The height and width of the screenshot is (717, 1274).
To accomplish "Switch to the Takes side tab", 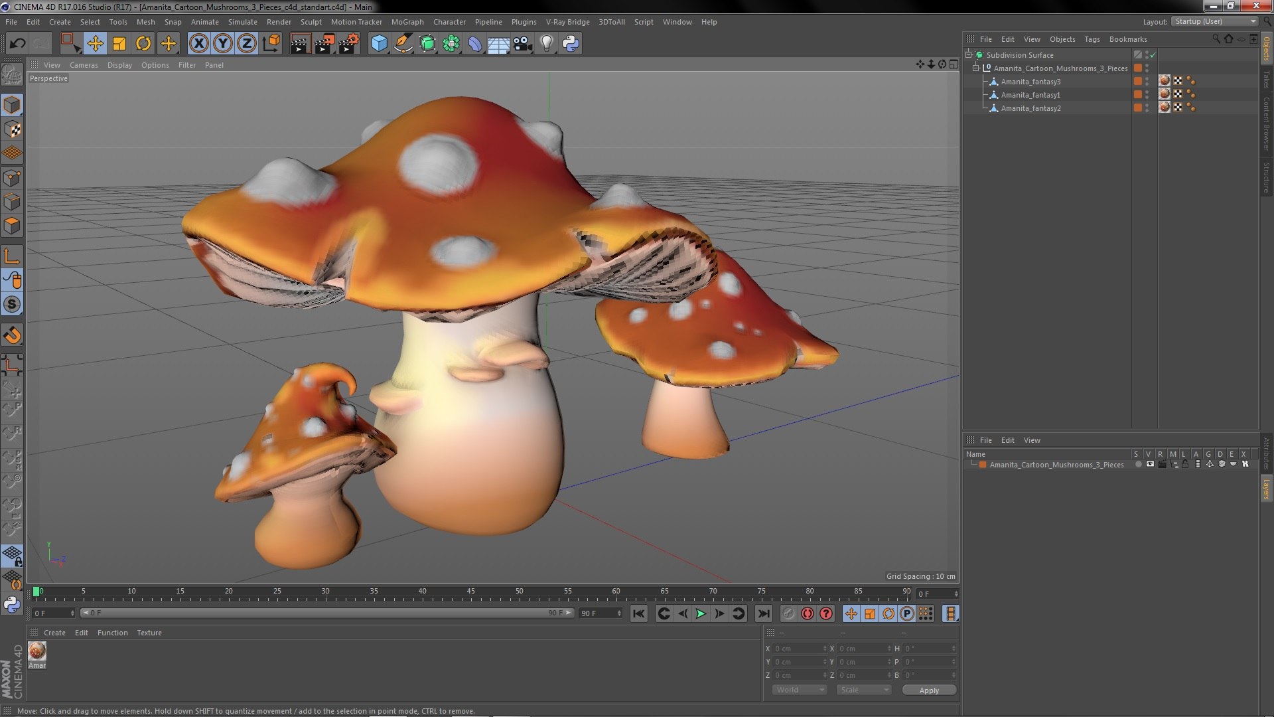I will (x=1266, y=80).
